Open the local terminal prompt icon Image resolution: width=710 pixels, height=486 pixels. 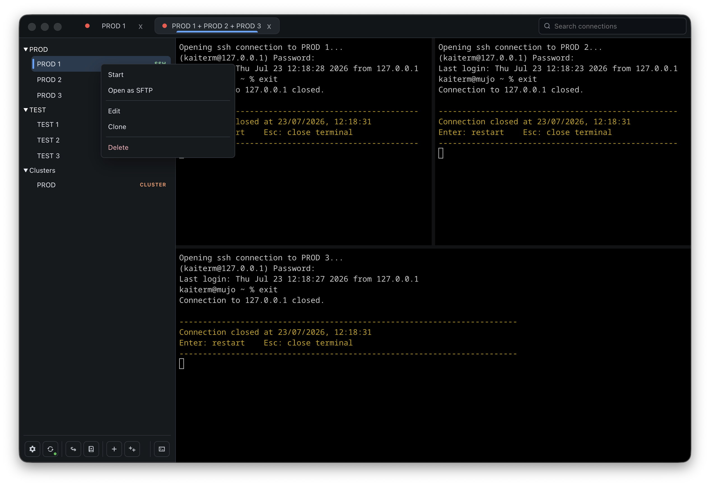(162, 449)
